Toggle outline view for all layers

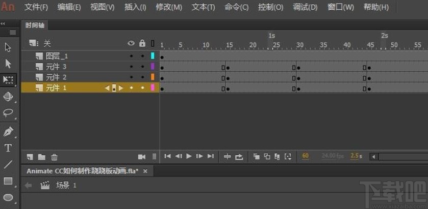(153, 43)
